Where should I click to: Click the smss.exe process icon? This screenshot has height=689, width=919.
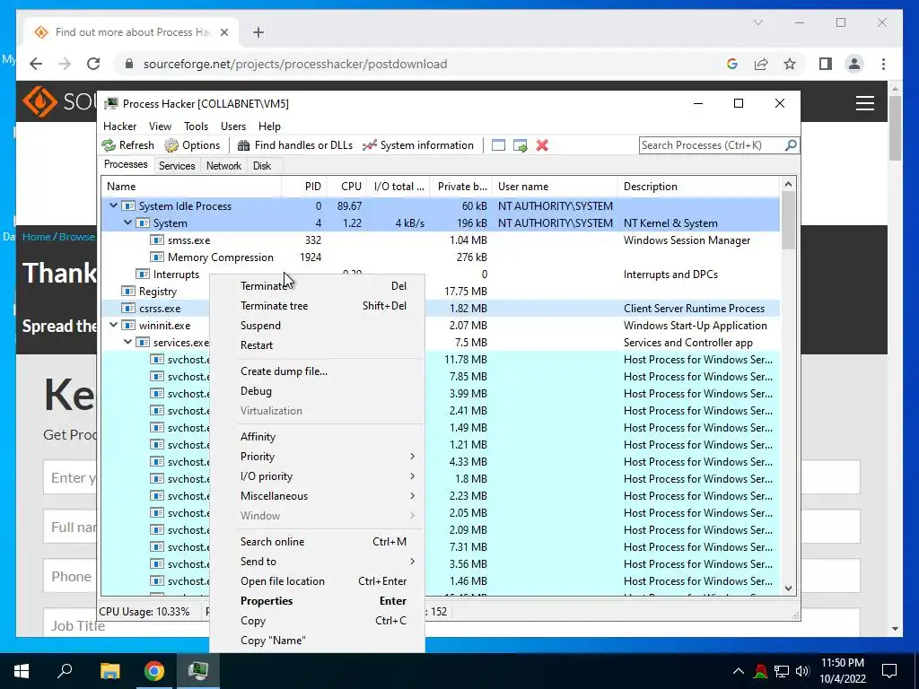[156, 240]
